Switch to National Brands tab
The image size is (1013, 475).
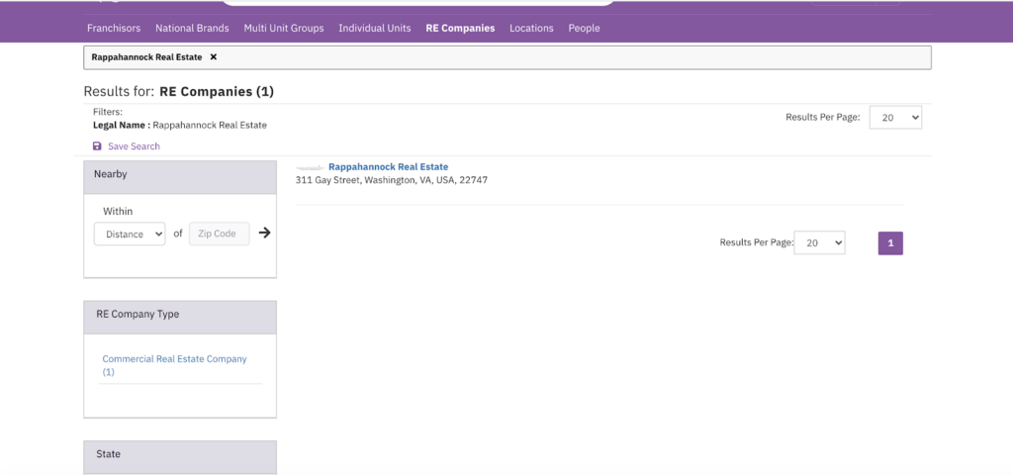click(x=192, y=29)
